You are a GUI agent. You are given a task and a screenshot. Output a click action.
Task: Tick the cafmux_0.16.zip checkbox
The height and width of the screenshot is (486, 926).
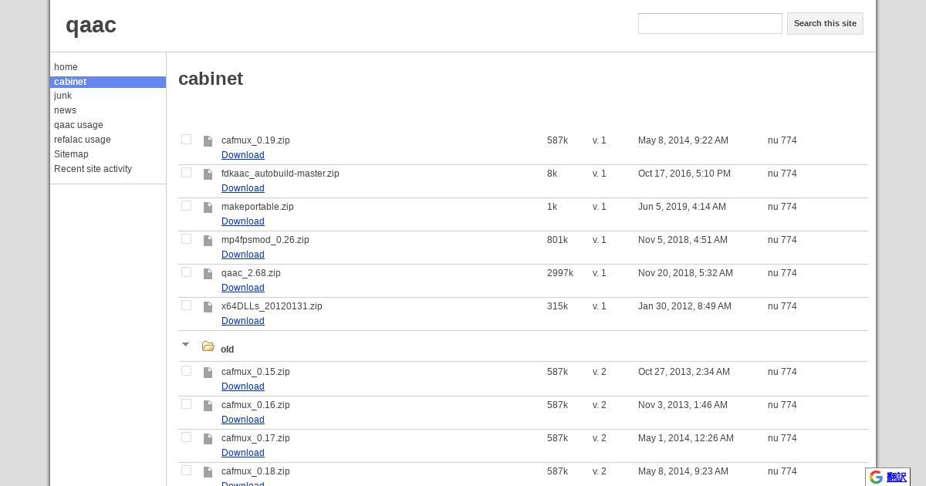click(x=186, y=404)
